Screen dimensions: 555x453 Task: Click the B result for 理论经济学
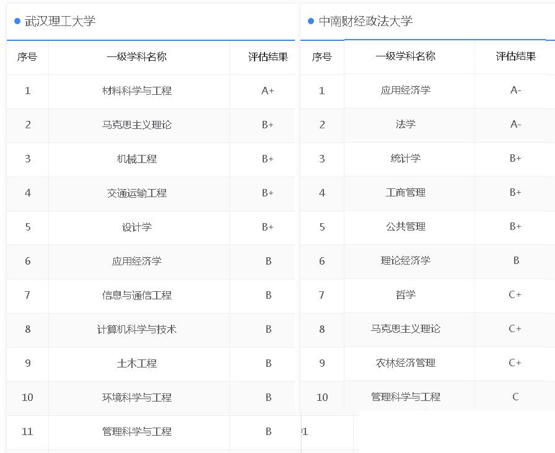[x=516, y=260]
